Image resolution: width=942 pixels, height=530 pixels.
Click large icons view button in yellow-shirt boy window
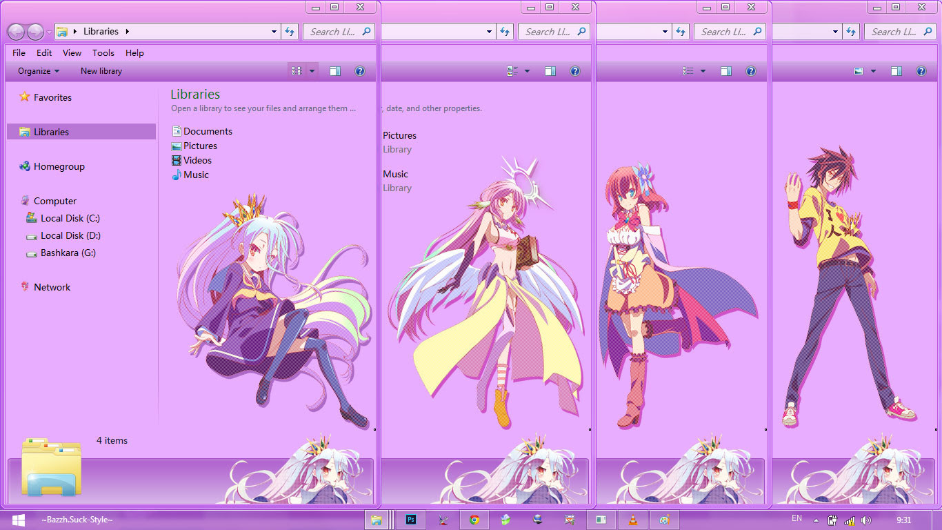tap(859, 71)
